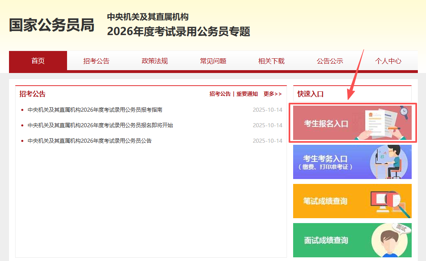The width and height of the screenshot is (426, 261).
Task: Click the 考生报名入口 registration banner
Action: coord(326,123)
